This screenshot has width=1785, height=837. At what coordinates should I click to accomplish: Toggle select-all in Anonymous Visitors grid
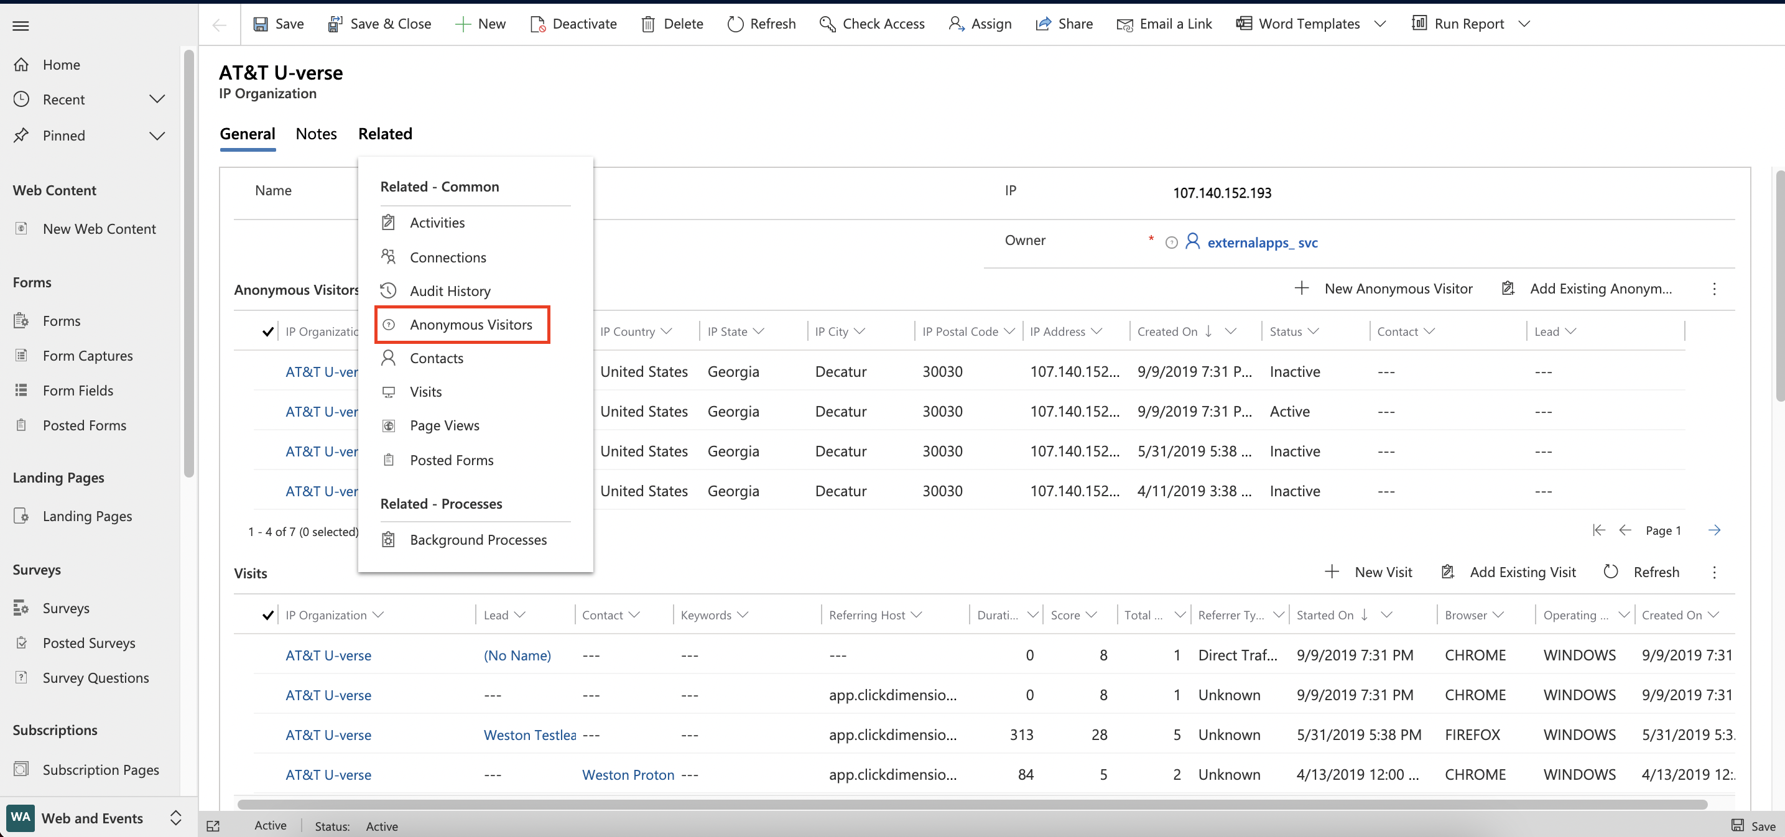tap(267, 331)
